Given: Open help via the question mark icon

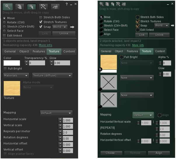Looking at the screenshot, I should pos(66,4).
